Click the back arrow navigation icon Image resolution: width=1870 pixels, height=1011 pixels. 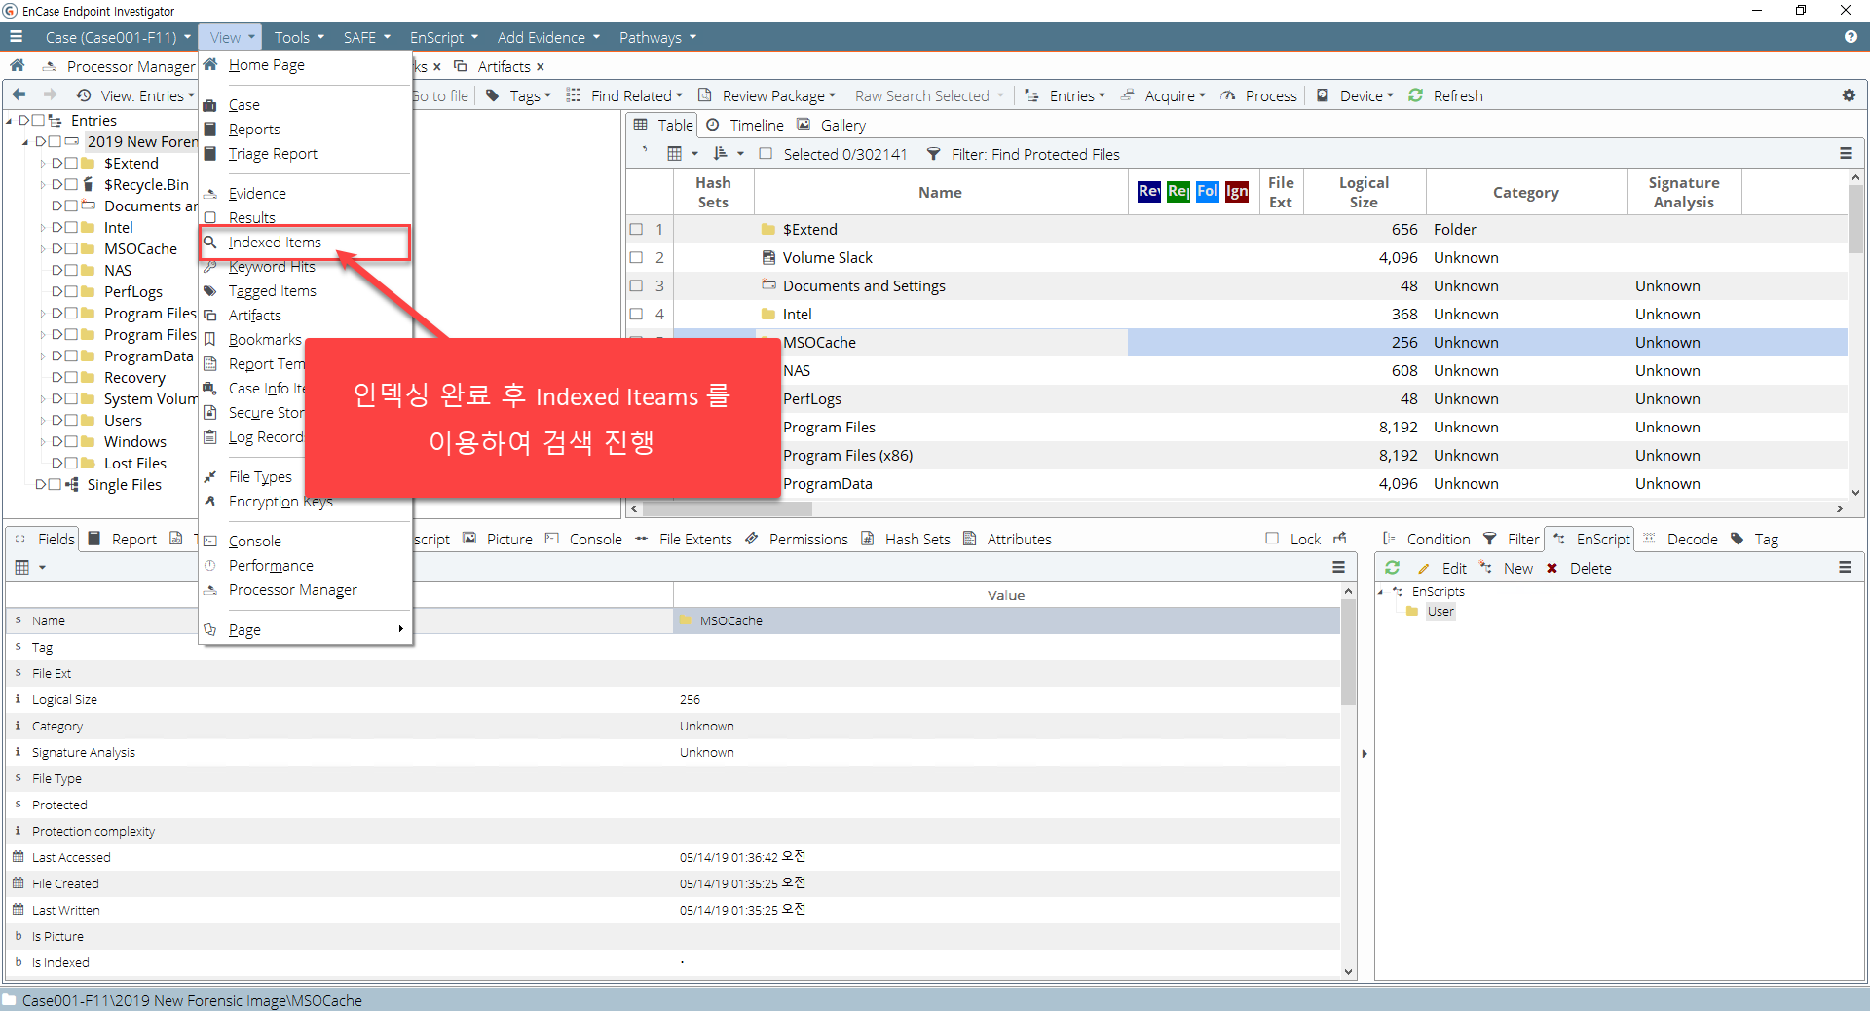[x=19, y=94]
